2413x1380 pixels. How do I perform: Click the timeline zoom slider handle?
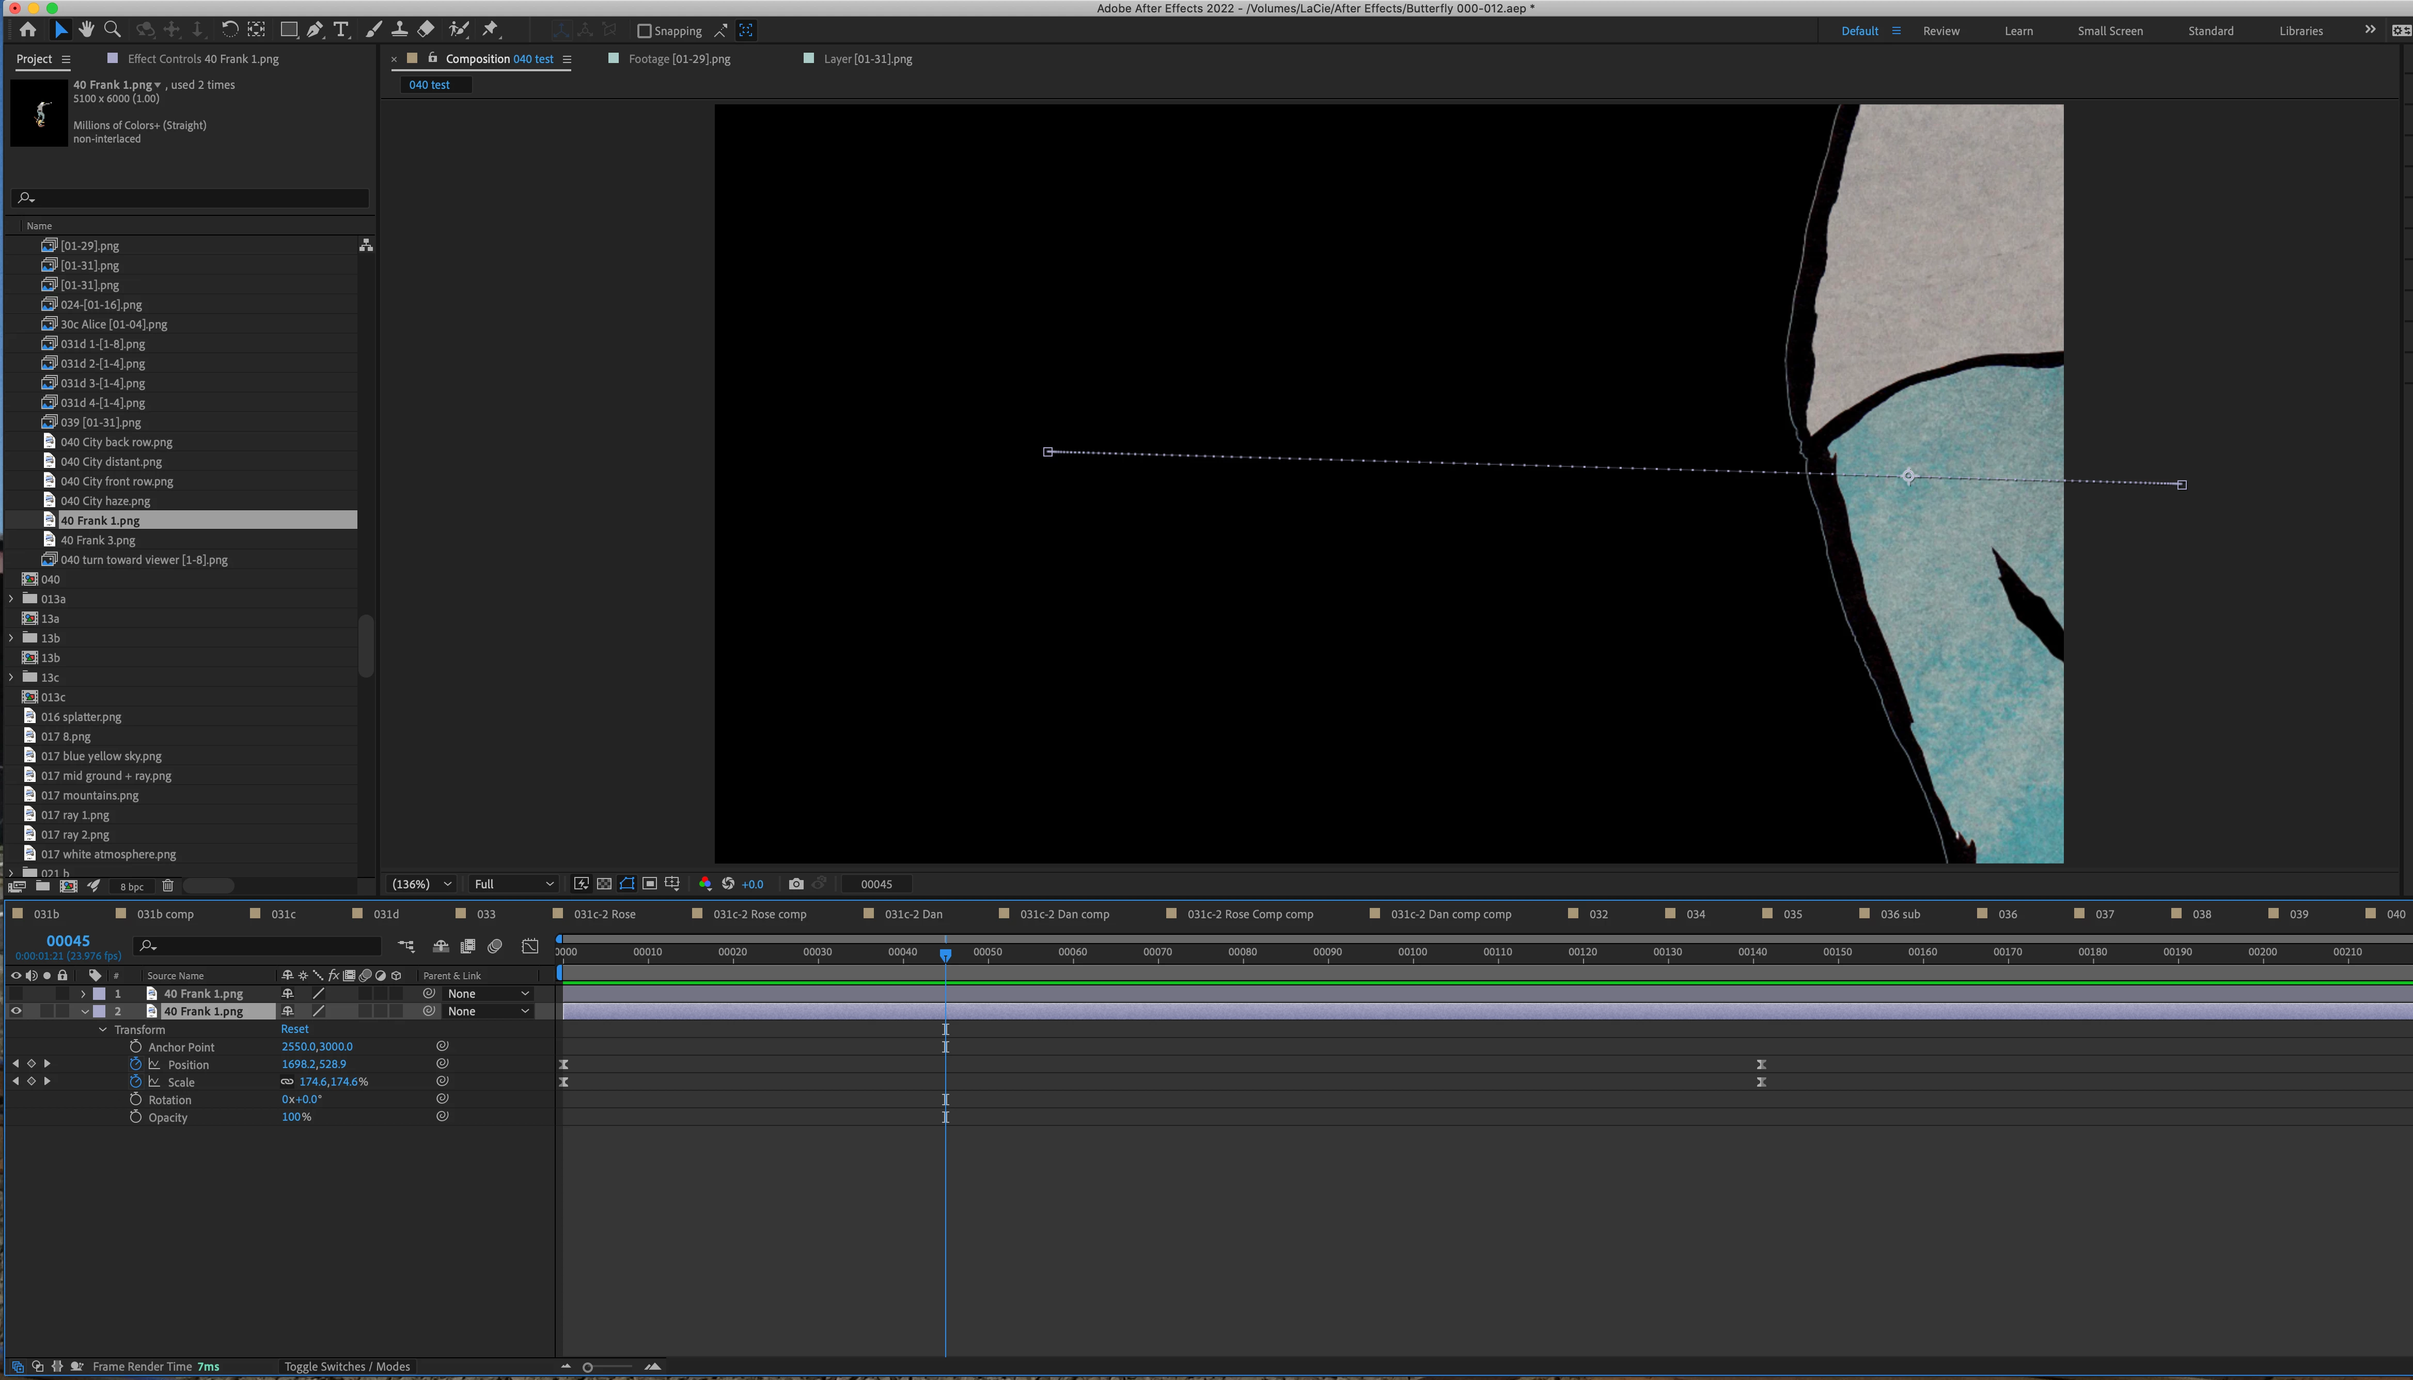coord(588,1367)
